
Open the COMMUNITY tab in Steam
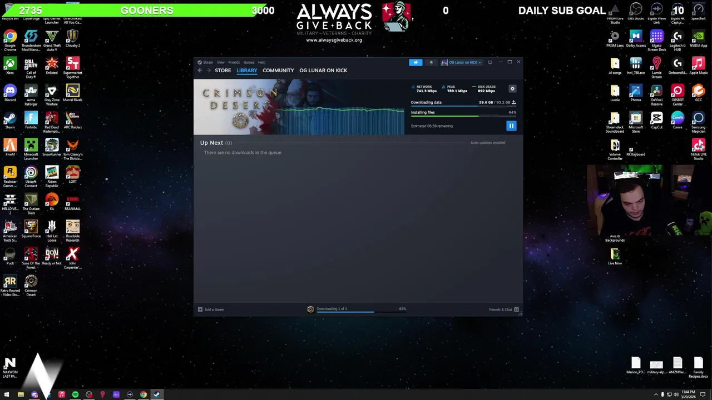278,71
